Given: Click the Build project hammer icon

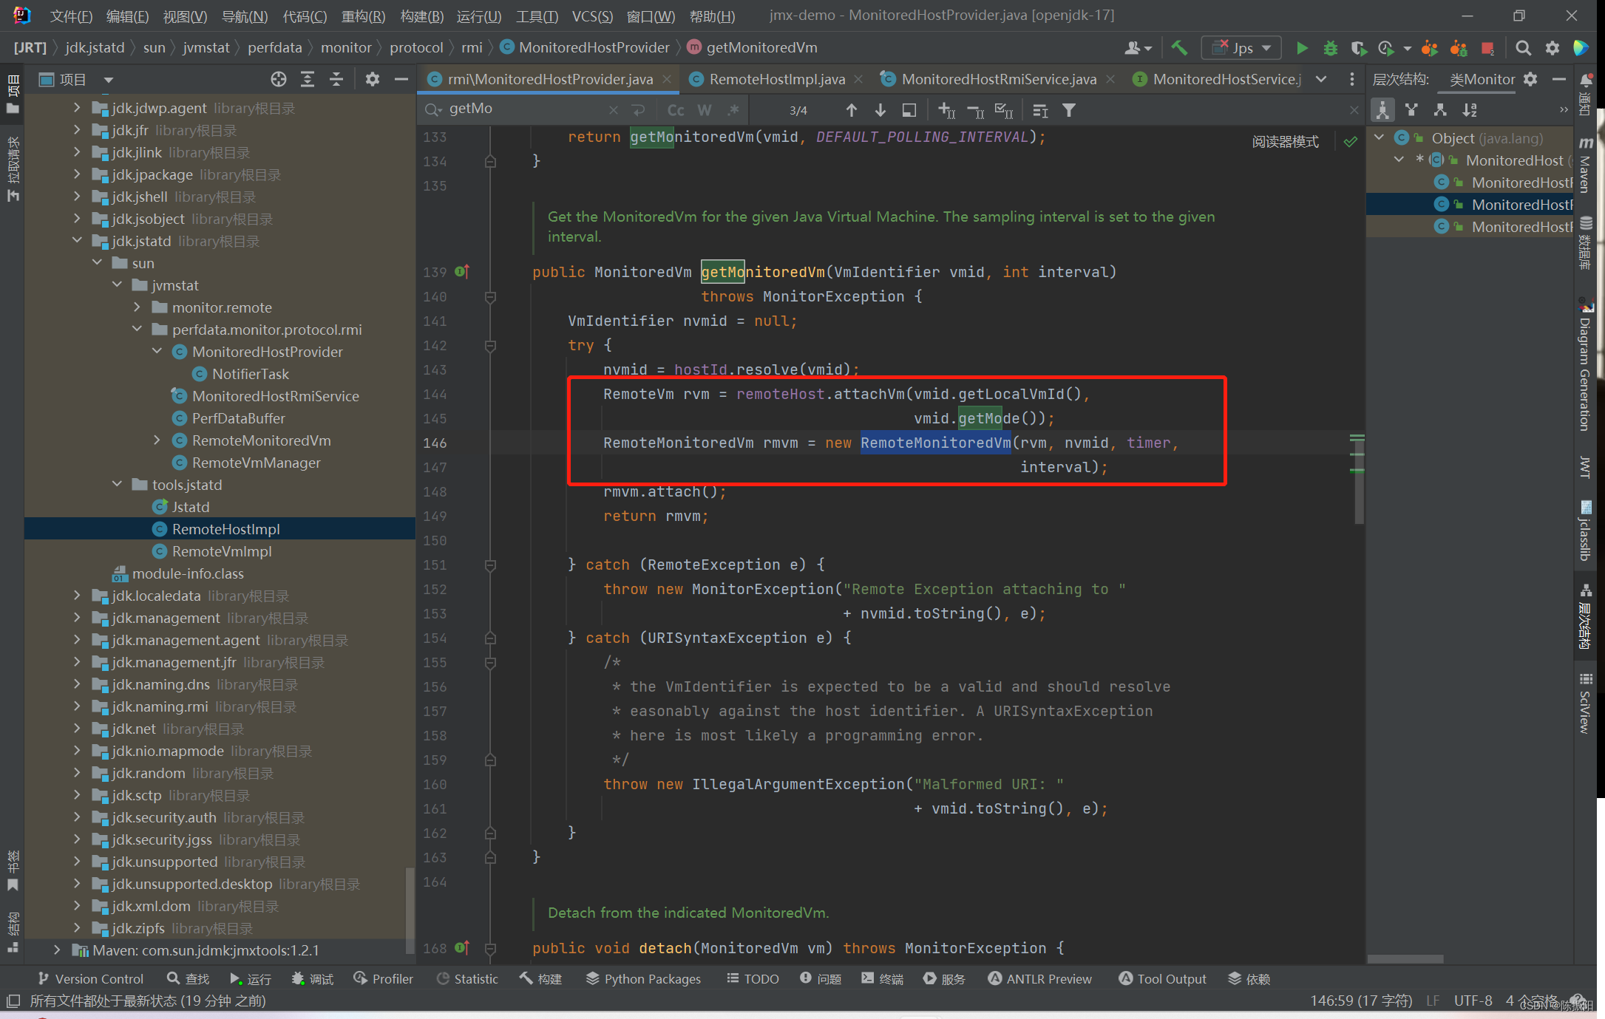Looking at the screenshot, I should tap(1179, 48).
